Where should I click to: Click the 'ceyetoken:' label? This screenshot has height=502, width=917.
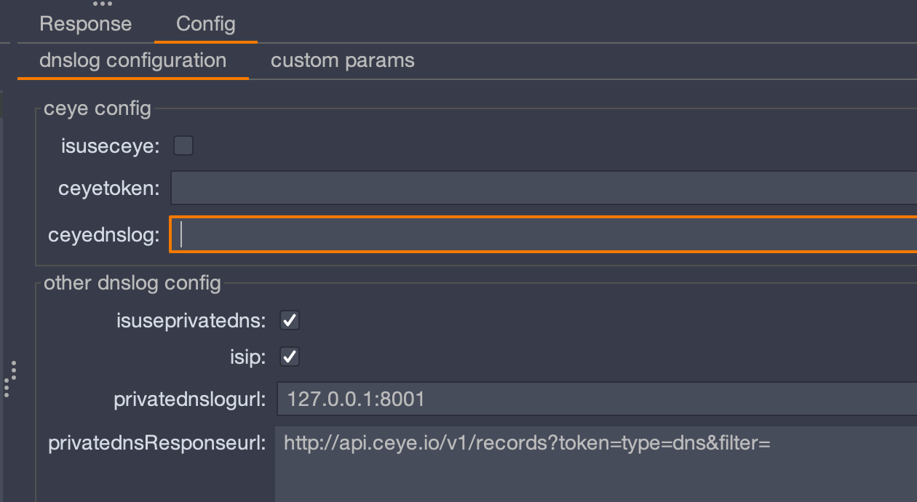click(x=108, y=188)
